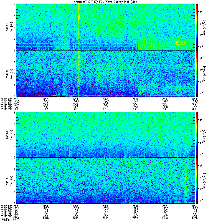This screenshot has height=222, width=208.
Task: Click the THB B⊥ spectrogram panel
Action: click(105, 27)
